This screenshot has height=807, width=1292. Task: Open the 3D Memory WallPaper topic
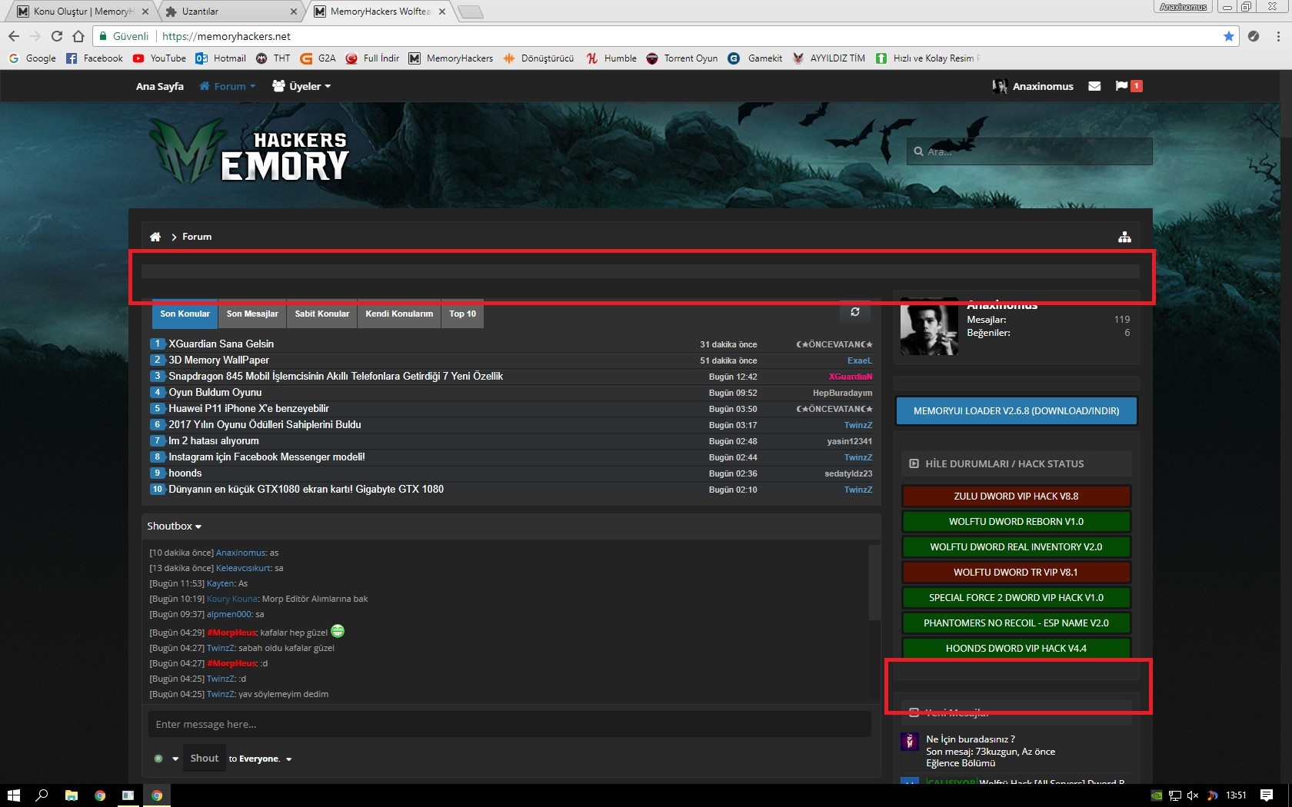pos(219,360)
